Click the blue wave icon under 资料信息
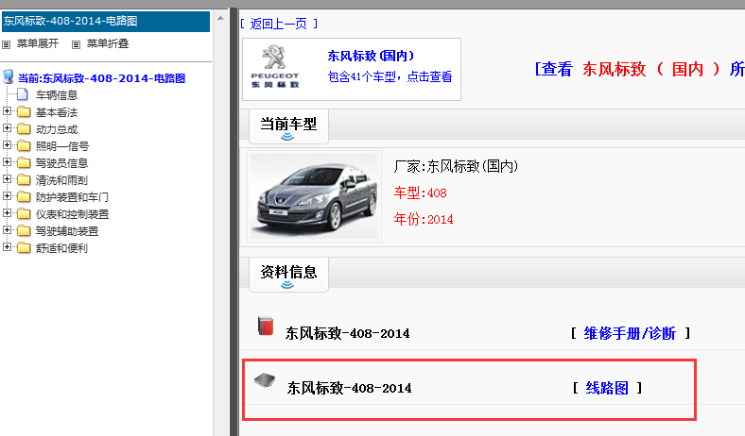Screen dimensions: 745x436 tap(287, 285)
